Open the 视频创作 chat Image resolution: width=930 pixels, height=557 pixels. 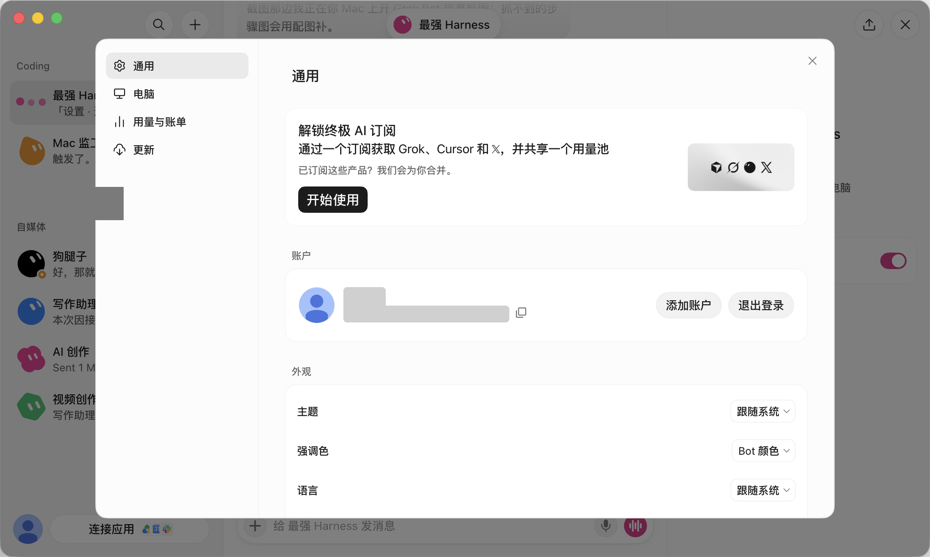tap(53, 407)
